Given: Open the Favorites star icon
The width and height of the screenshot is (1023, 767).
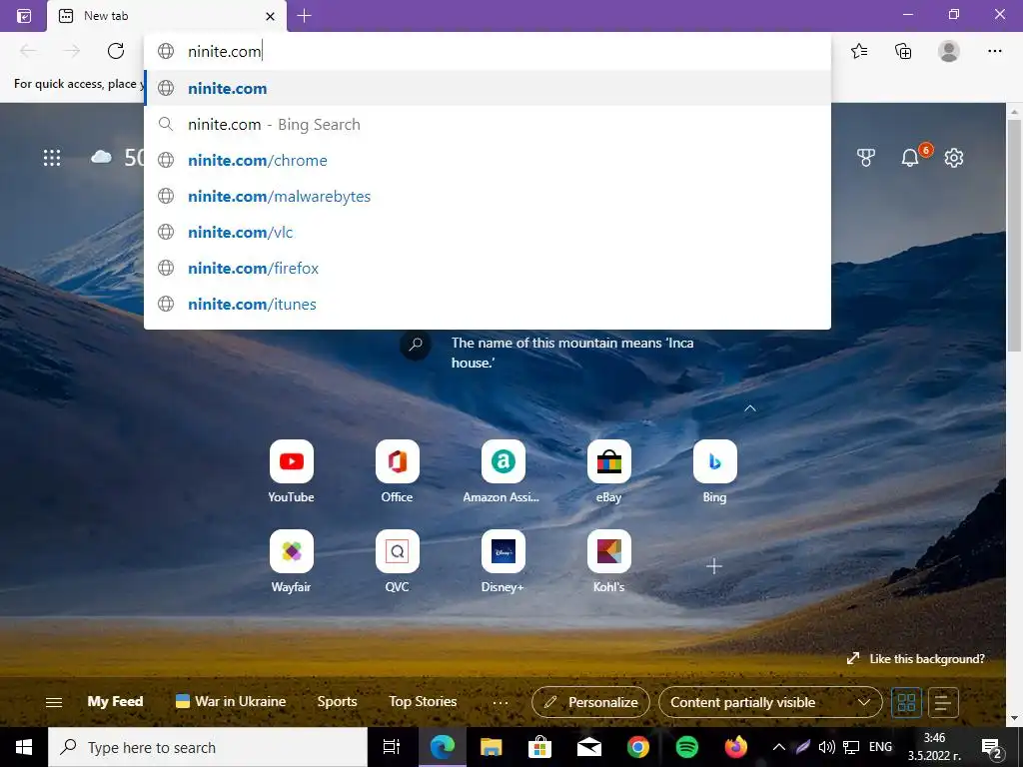Looking at the screenshot, I should 859,51.
